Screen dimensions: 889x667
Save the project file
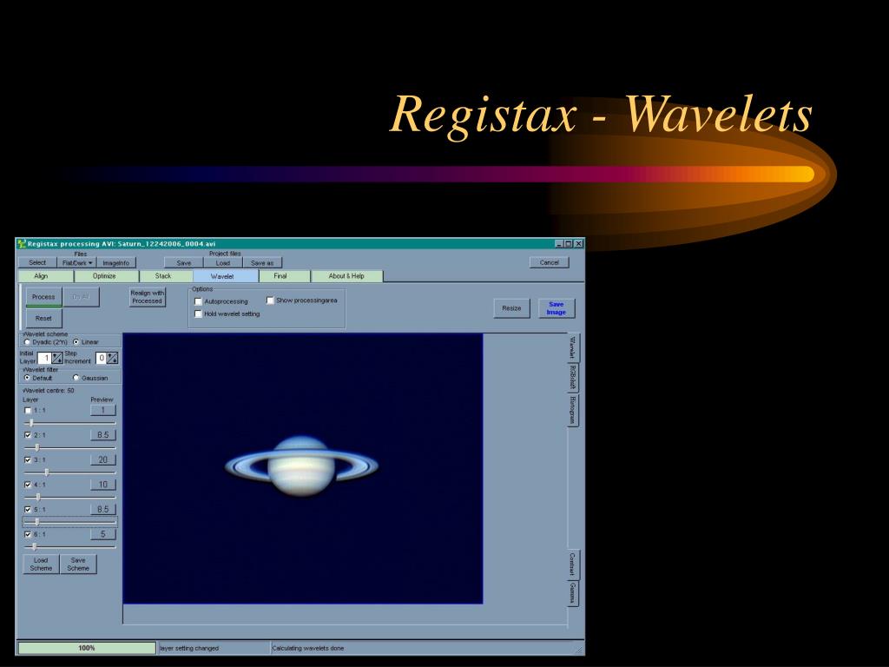coord(184,263)
